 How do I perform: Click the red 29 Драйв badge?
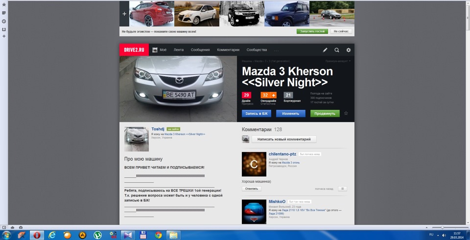(x=246, y=95)
